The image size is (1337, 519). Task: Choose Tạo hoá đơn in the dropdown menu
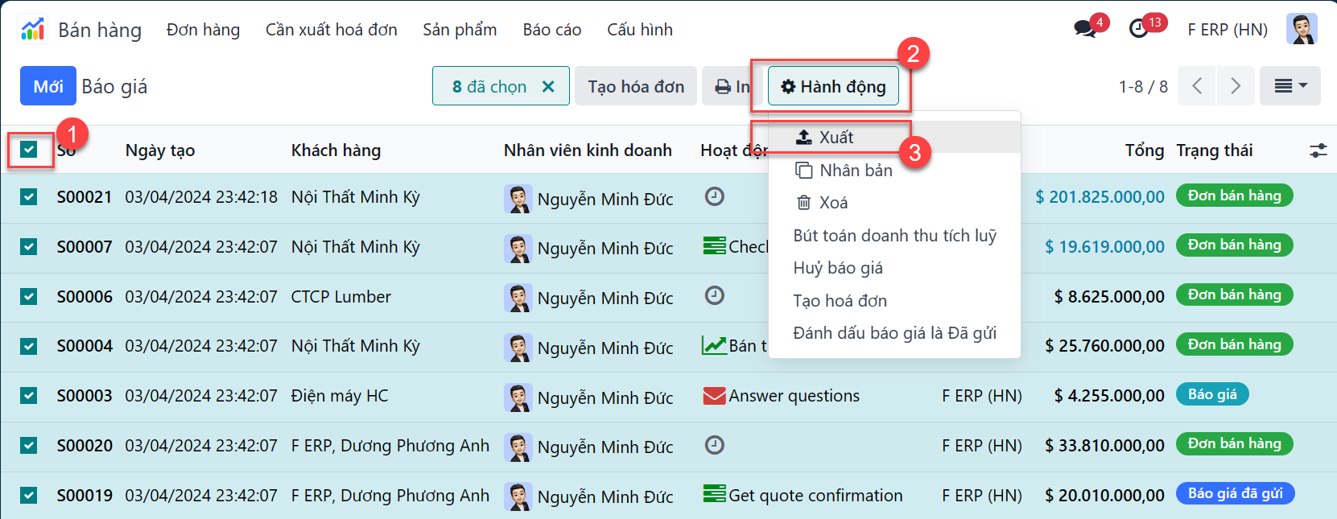pos(894,301)
